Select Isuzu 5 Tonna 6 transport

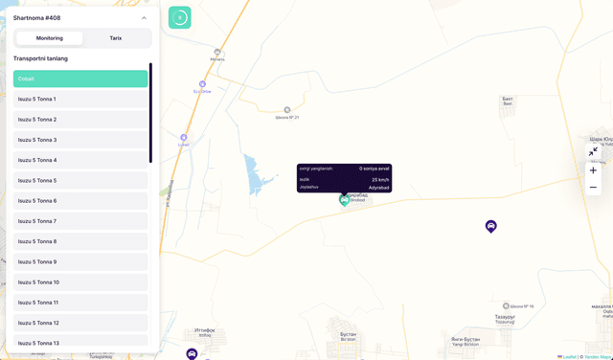click(x=80, y=201)
